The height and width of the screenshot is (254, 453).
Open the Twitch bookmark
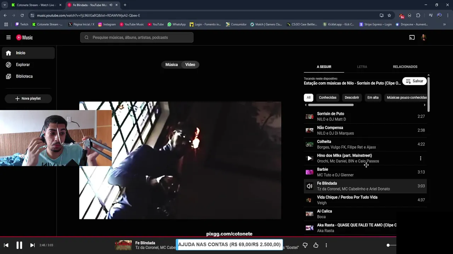coord(22,24)
